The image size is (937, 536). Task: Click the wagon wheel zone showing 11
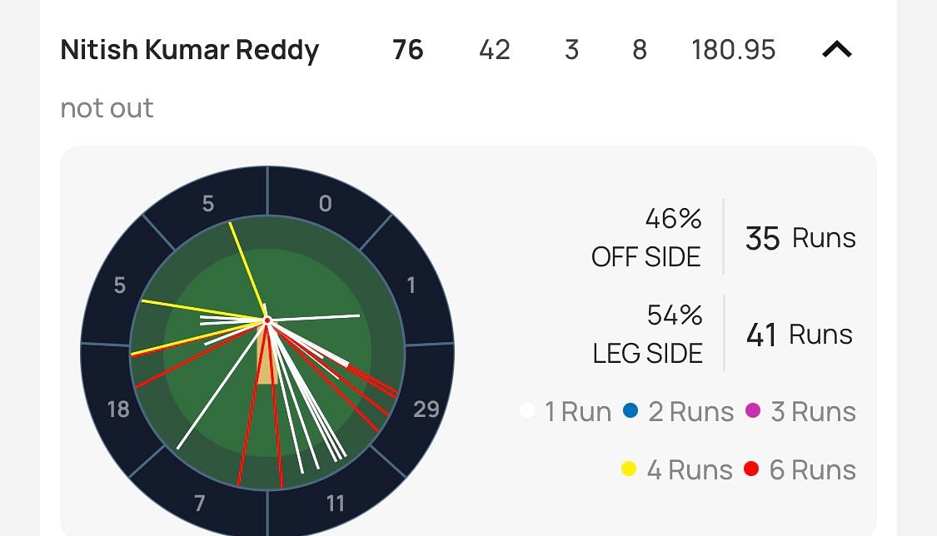click(336, 503)
